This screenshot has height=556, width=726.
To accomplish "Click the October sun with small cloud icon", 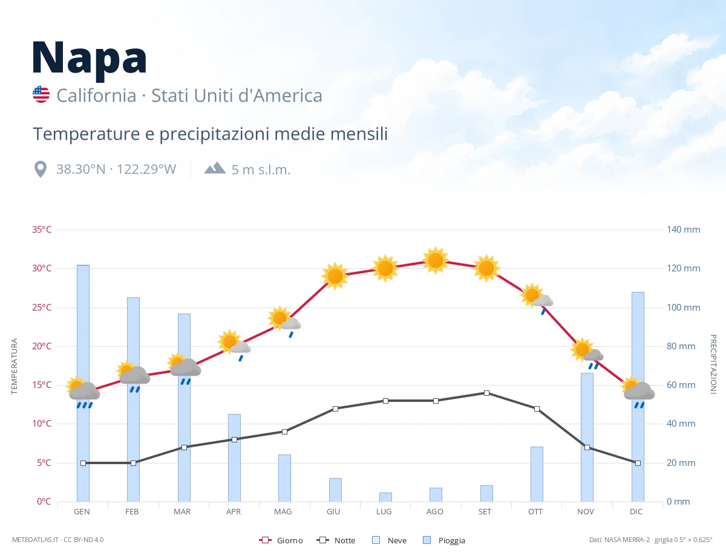I will [x=537, y=299].
